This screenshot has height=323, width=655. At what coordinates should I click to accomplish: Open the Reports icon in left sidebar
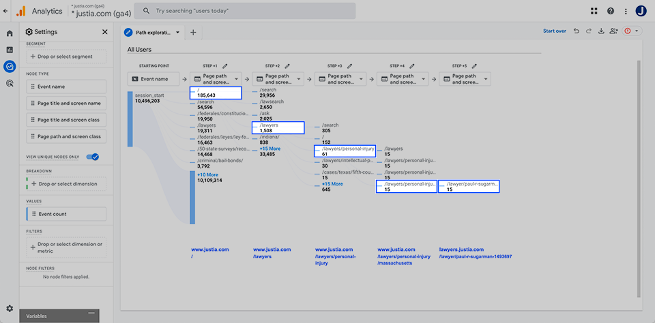[10, 50]
